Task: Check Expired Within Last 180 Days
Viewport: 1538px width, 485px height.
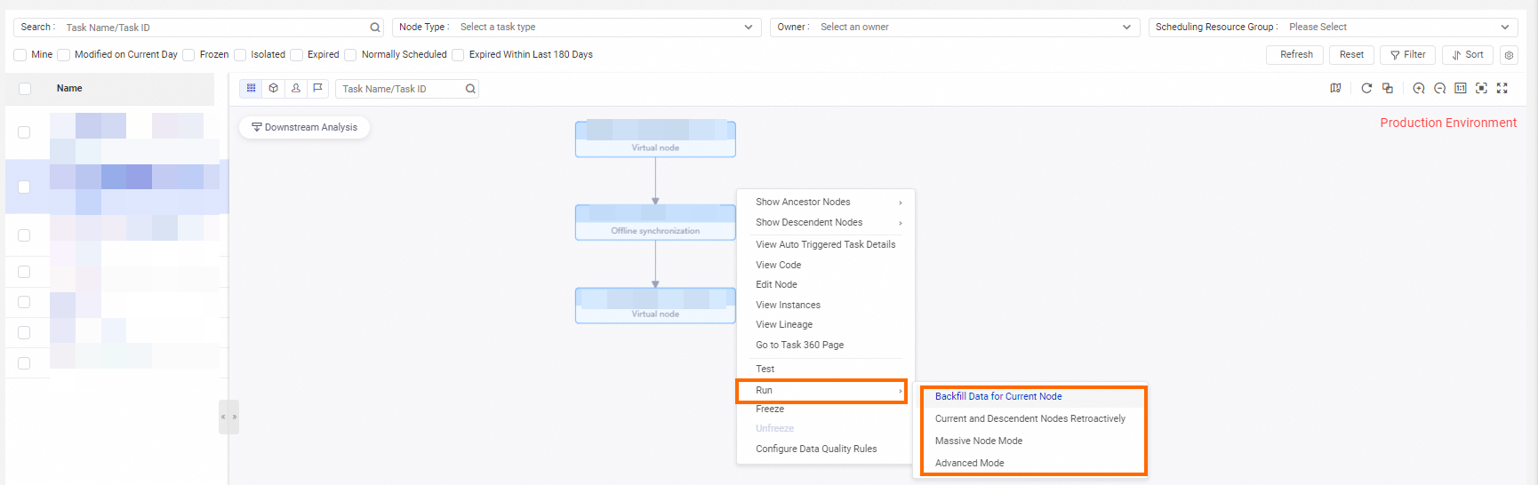Action: click(458, 55)
